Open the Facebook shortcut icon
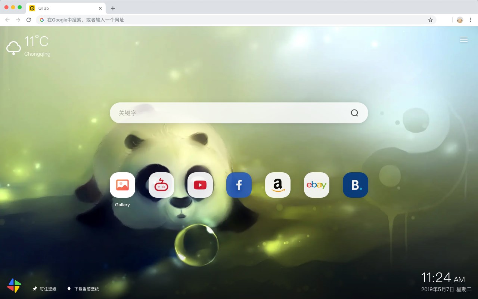This screenshot has width=478, height=299. coord(239,185)
